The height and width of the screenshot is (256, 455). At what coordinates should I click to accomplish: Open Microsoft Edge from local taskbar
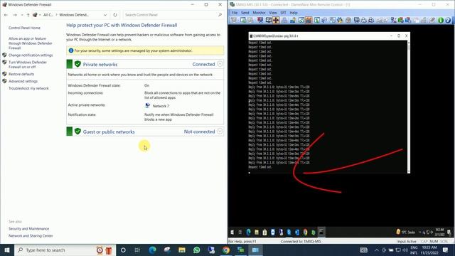152,250
